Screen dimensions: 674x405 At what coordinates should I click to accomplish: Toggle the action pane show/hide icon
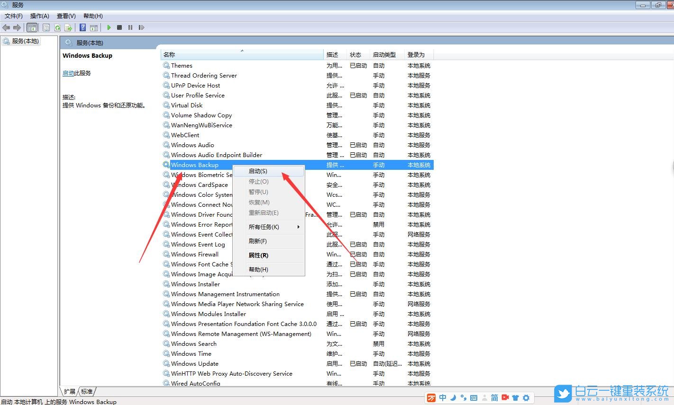pos(94,27)
